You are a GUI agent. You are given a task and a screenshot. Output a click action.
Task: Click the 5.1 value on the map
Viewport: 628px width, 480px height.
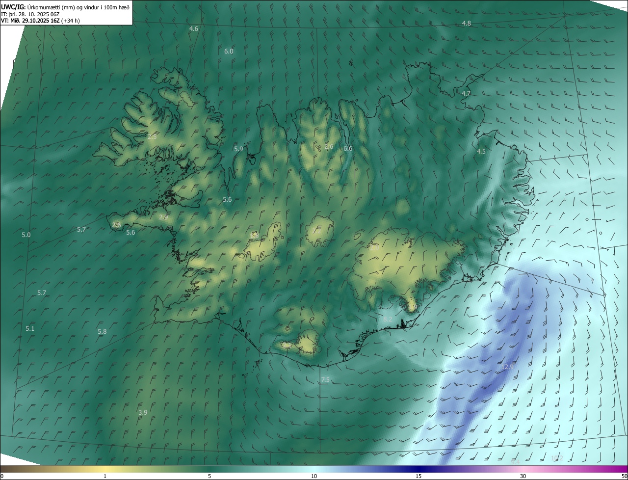click(30, 329)
